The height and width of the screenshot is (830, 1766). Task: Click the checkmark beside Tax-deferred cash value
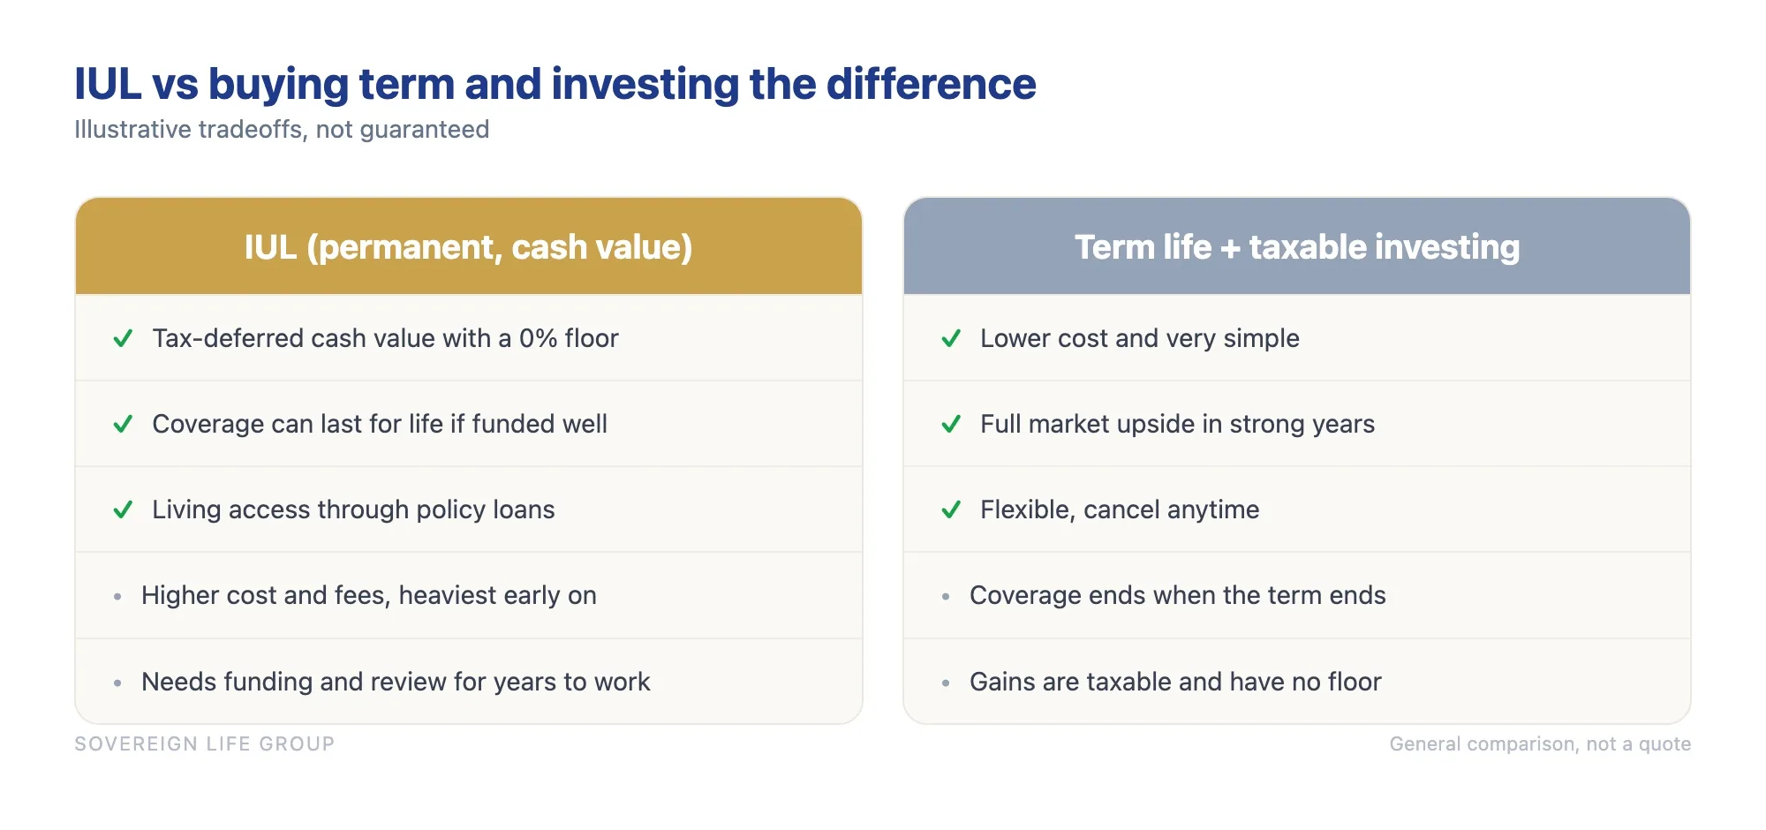[x=123, y=338]
